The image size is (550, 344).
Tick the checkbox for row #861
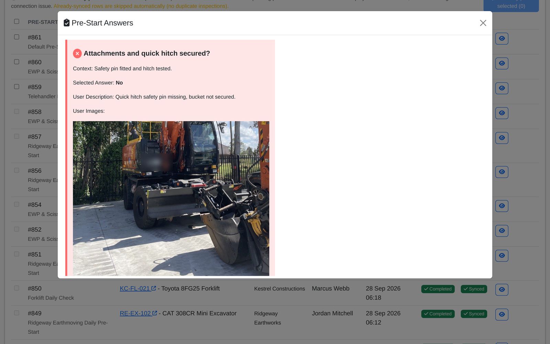tap(16, 37)
